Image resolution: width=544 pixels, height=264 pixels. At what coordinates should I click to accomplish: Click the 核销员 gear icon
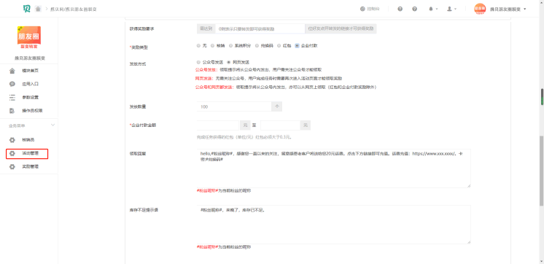12,140
